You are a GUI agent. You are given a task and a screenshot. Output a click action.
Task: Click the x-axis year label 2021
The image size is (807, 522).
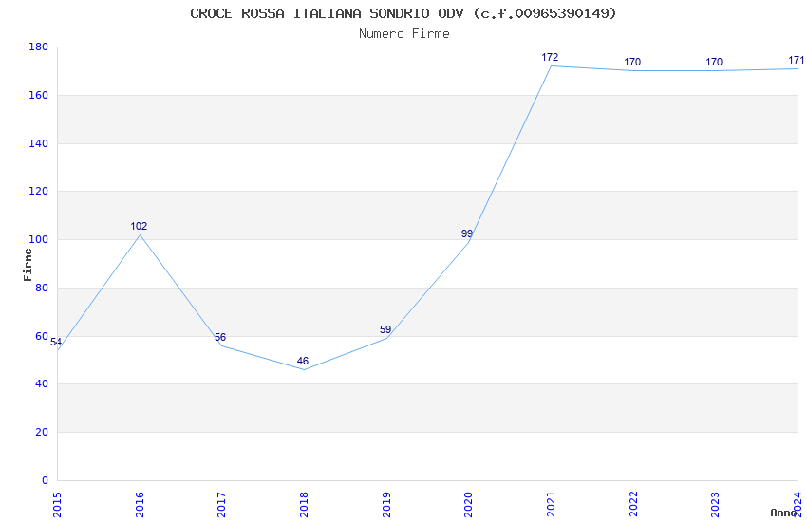point(551,505)
